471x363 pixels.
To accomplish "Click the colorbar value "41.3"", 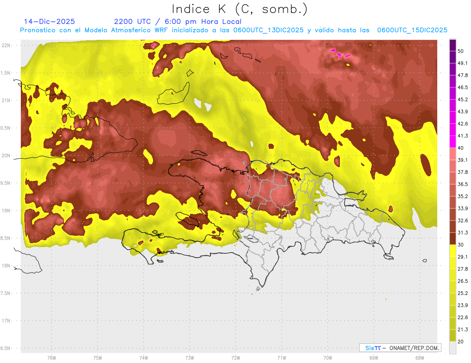I will pyautogui.click(x=463, y=136).
